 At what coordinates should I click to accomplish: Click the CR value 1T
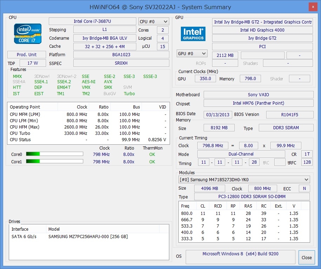pos(307,154)
